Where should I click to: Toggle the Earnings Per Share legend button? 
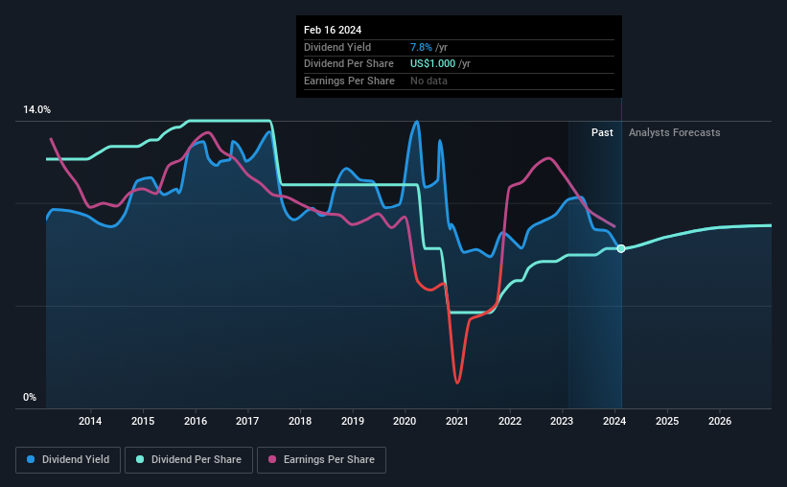321,460
